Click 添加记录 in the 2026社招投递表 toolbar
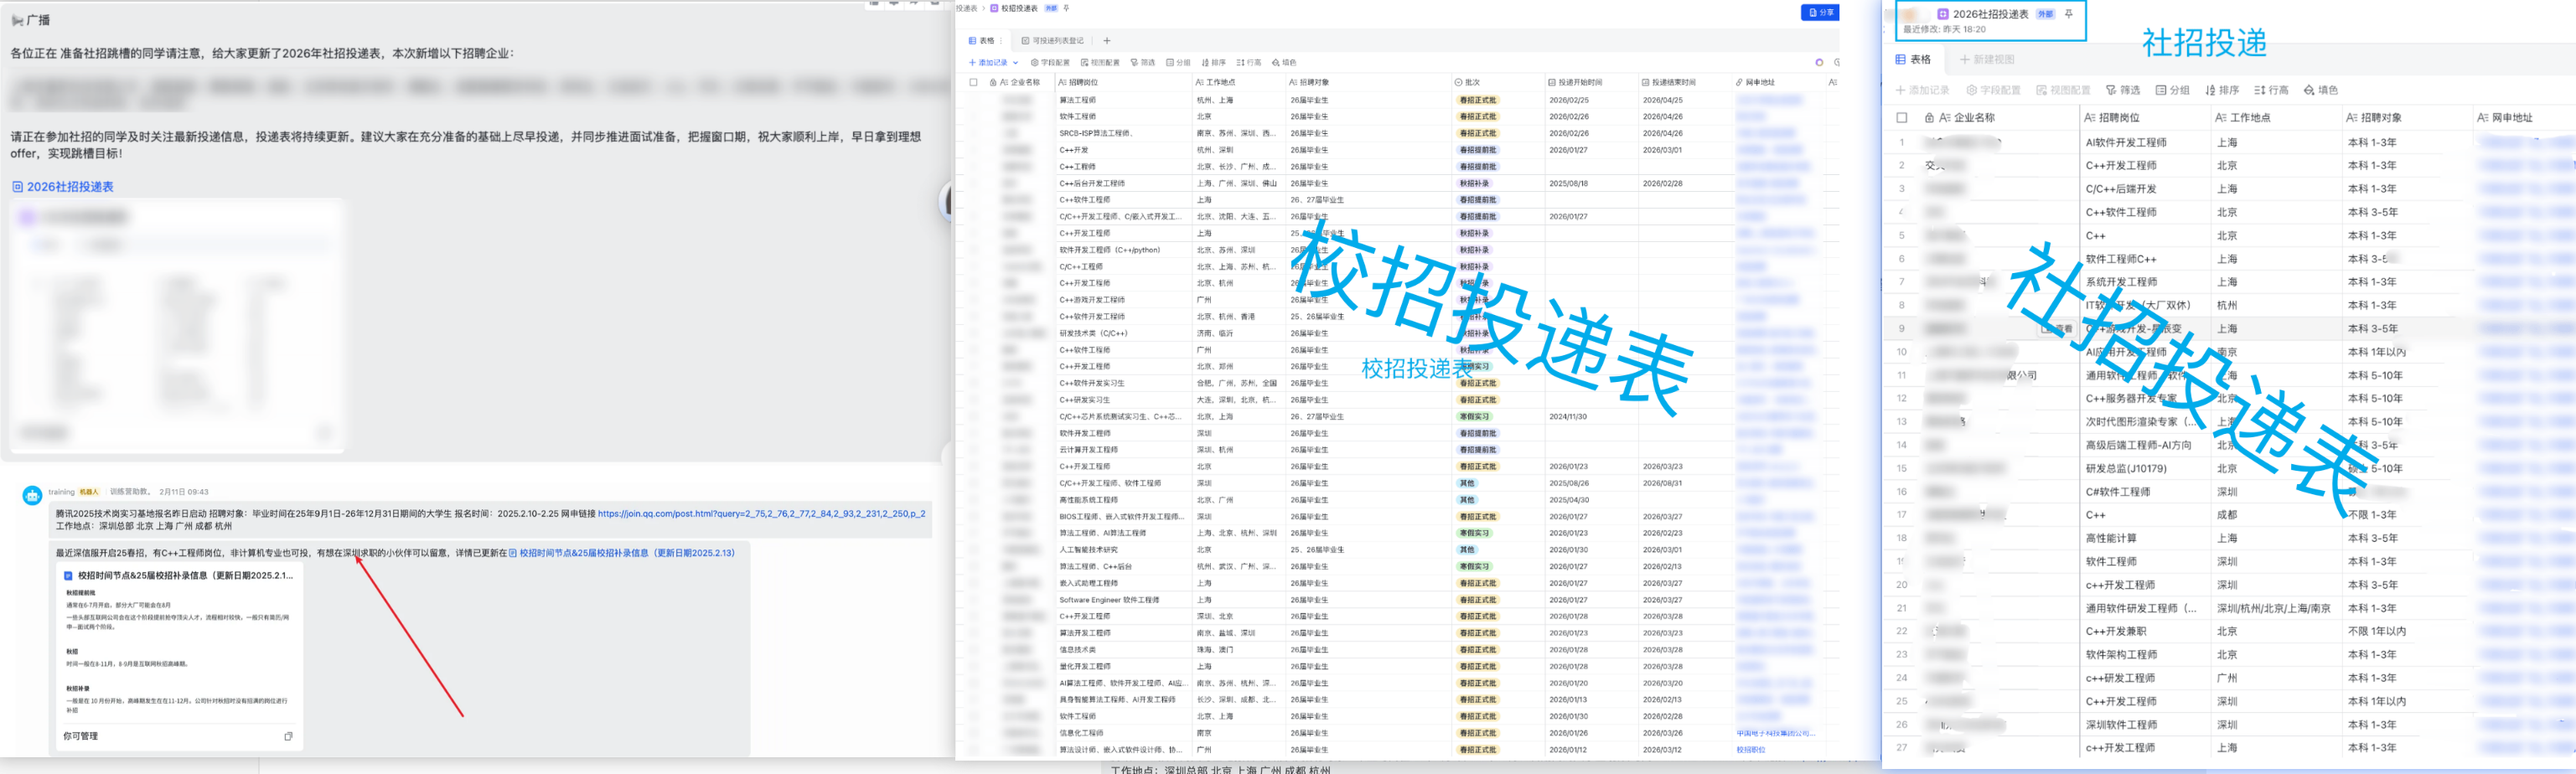The image size is (2576, 774). 1923,90
